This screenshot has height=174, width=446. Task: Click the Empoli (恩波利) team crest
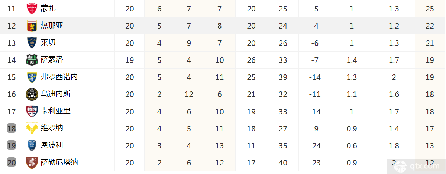[x=32, y=145]
